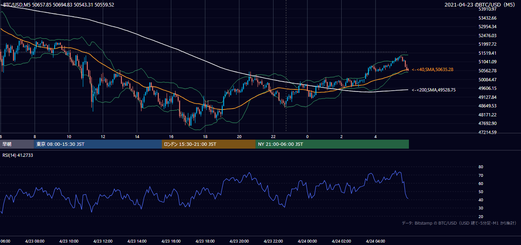Select the NY 21:00-06:00 JST session bar
This screenshot has height=245, width=521.
pos(332,144)
